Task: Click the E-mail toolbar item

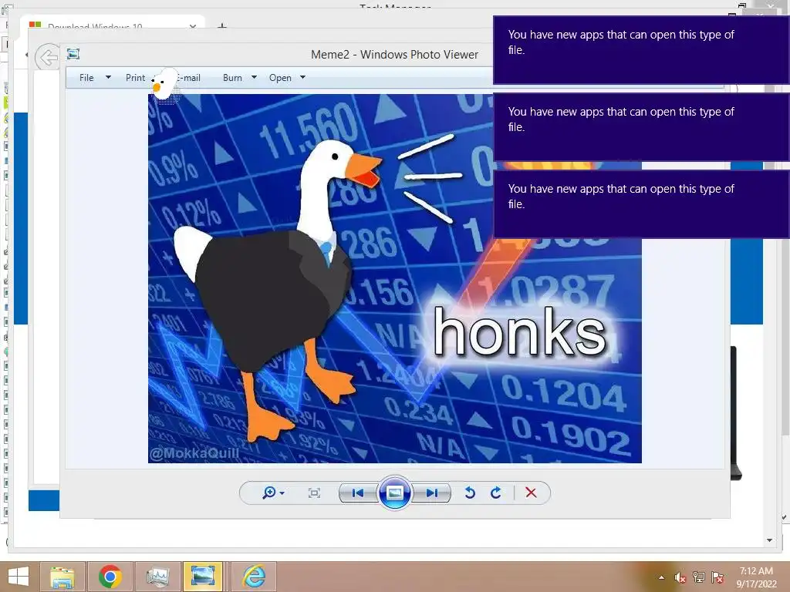Action: tap(189, 78)
